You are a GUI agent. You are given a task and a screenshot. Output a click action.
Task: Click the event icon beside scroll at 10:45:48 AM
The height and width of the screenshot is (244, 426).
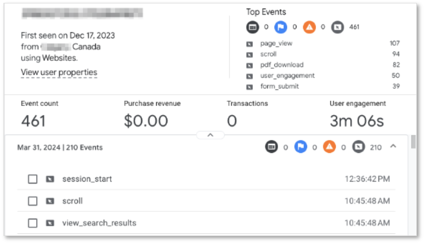pos(50,201)
